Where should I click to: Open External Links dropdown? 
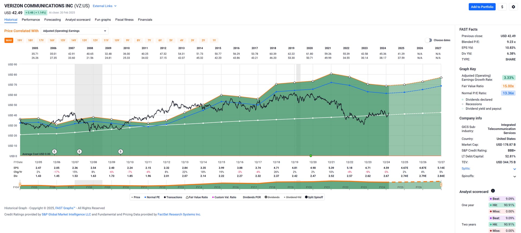point(104,6)
